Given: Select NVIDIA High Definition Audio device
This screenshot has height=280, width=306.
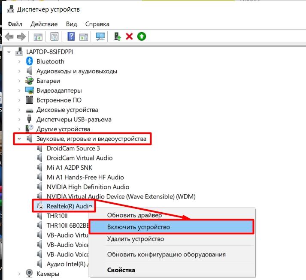Looking at the screenshot, I should (x=88, y=187).
